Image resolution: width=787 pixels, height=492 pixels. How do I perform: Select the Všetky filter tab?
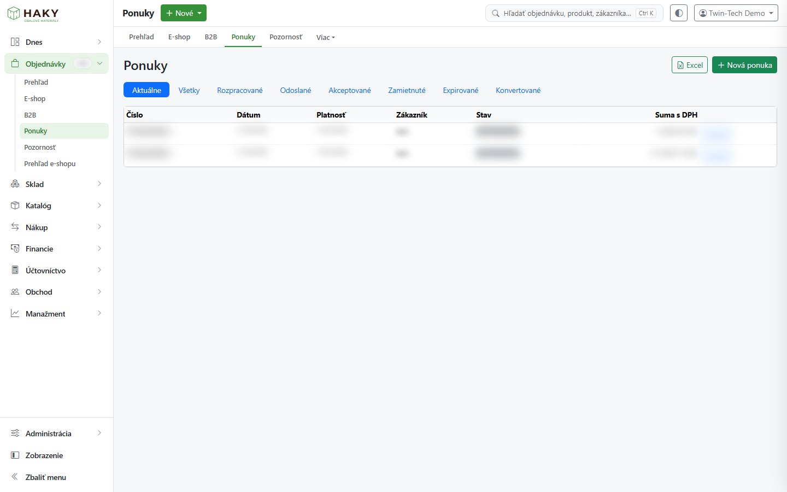pos(189,90)
